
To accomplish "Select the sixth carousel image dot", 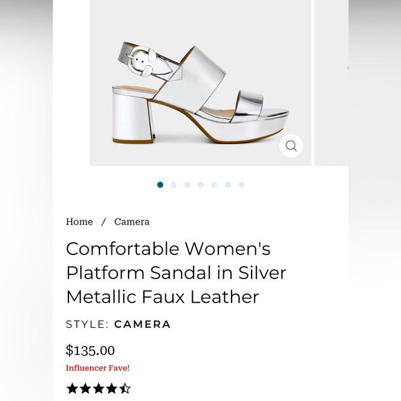I will coord(228,185).
